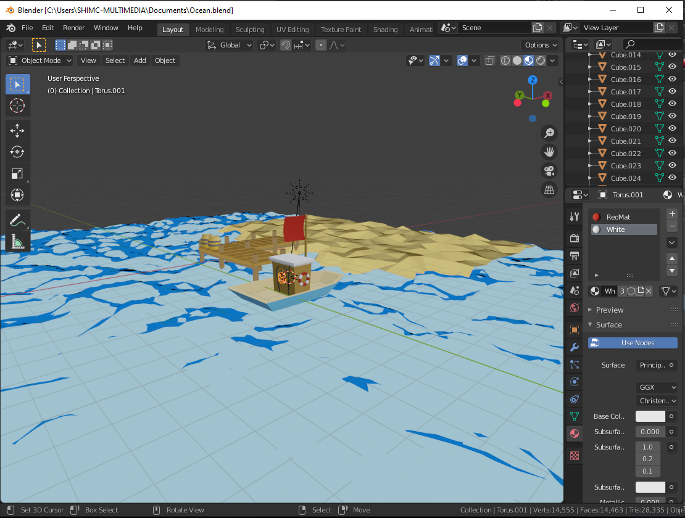Open the Particle Properties tab
The width and height of the screenshot is (685, 518).
click(574, 364)
